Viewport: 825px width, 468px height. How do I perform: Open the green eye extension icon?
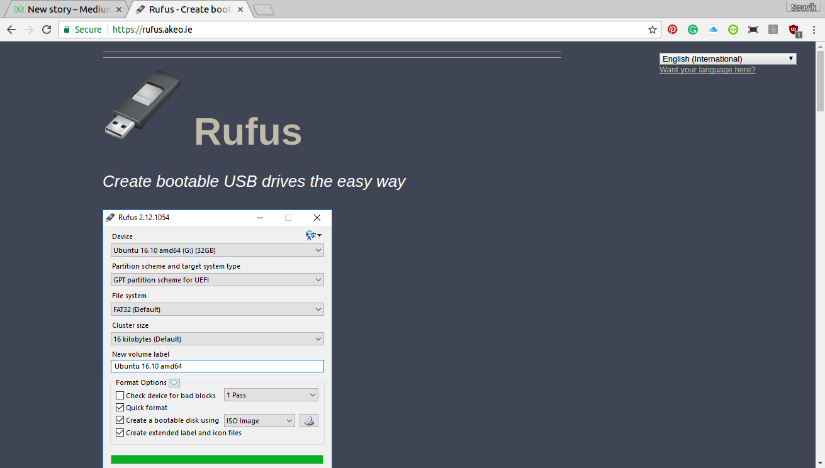(733, 30)
